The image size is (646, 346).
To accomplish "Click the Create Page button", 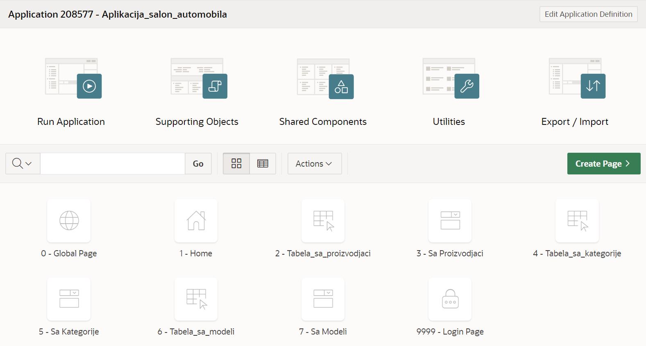I will [603, 164].
